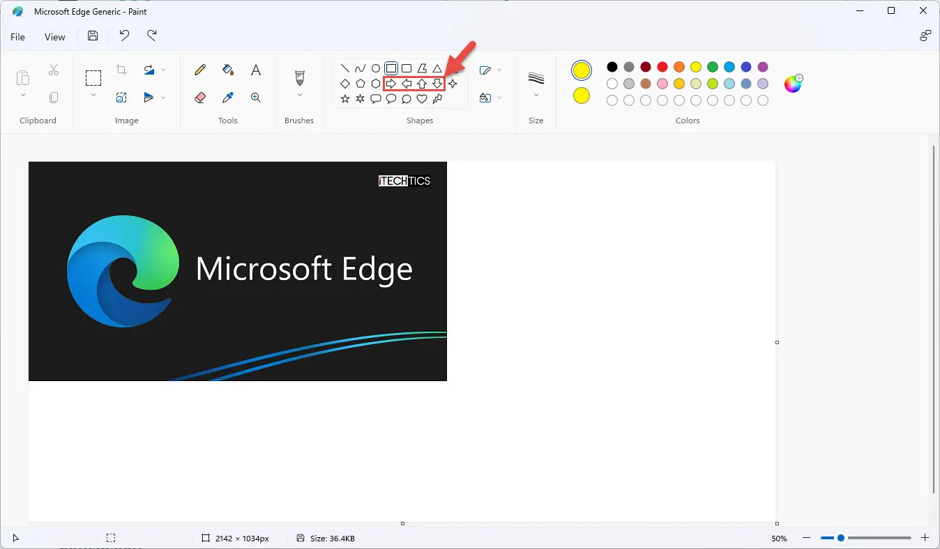Select the Up arrow shape
Image resolution: width=940 pixels, height=549 pixels.
422,84
